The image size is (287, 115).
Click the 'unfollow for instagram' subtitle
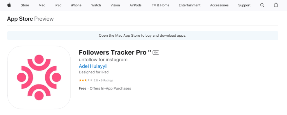103,60
